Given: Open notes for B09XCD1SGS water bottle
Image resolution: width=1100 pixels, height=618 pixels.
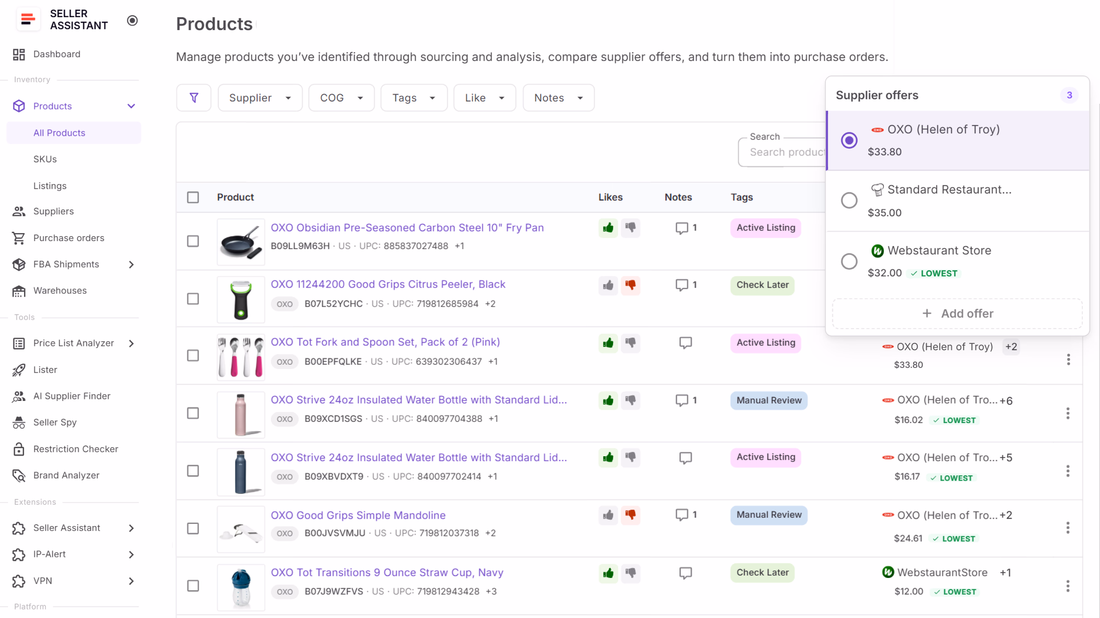Looking at the screenshot, I should 685,400.
